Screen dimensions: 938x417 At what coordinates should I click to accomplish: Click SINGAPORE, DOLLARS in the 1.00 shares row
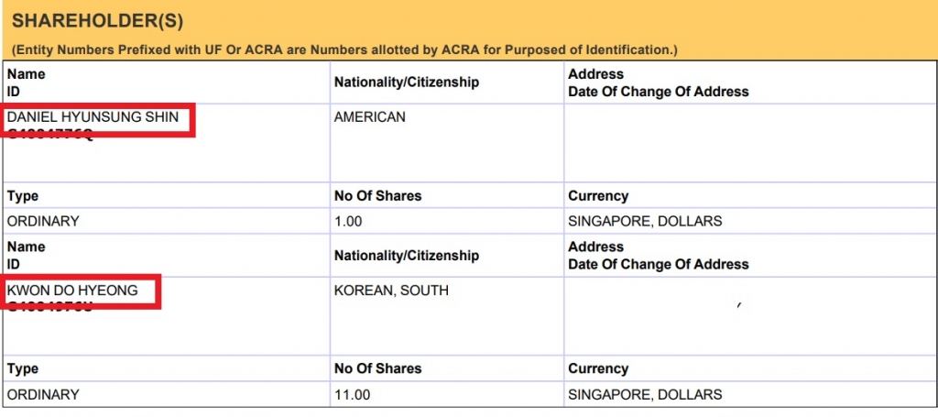click(x=645, y=221)
